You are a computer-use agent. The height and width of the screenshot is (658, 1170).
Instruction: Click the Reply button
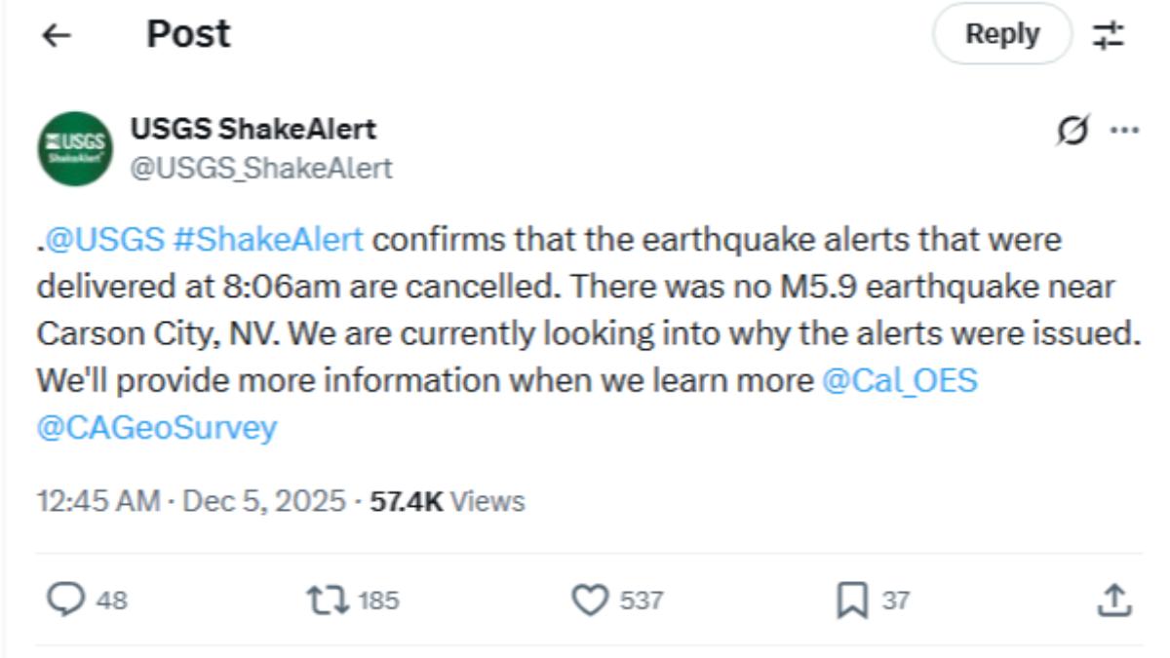pos(1001,32)
